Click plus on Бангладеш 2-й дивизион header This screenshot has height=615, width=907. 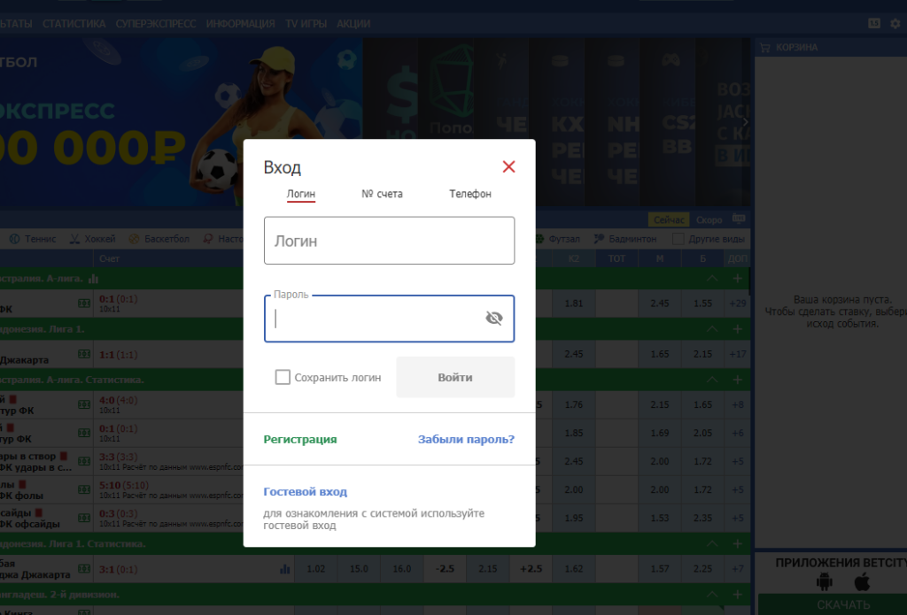coord(738,595)
